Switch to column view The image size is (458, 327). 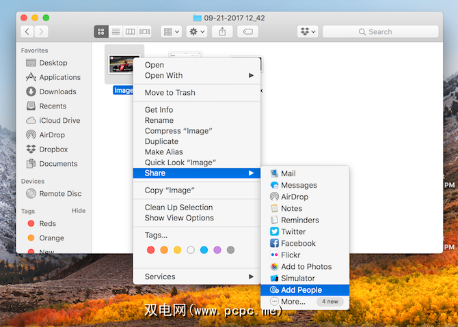tap(130, 31)
